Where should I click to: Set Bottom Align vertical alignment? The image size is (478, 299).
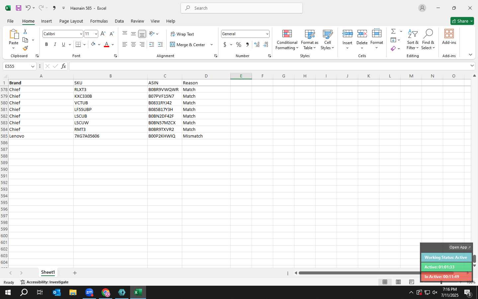pos(142,34)
